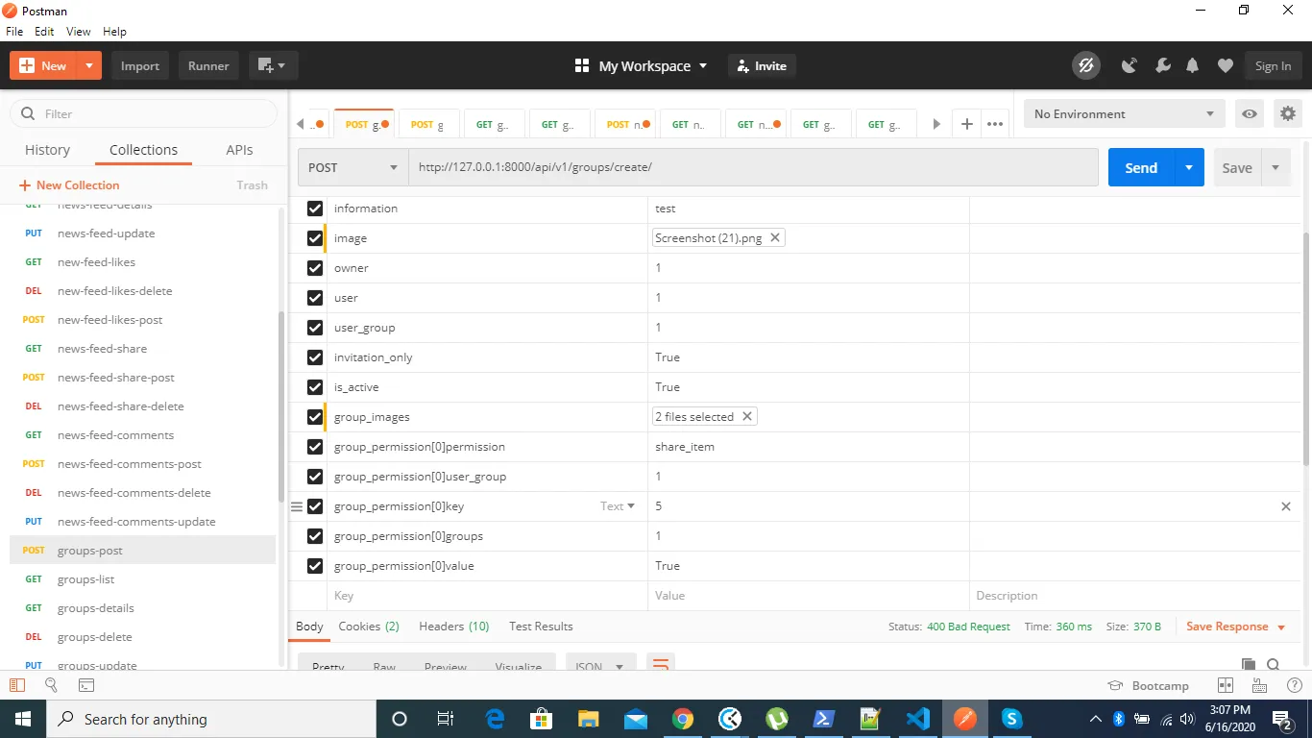Expand the Send button dropdown arrow

coord(1189,167)
